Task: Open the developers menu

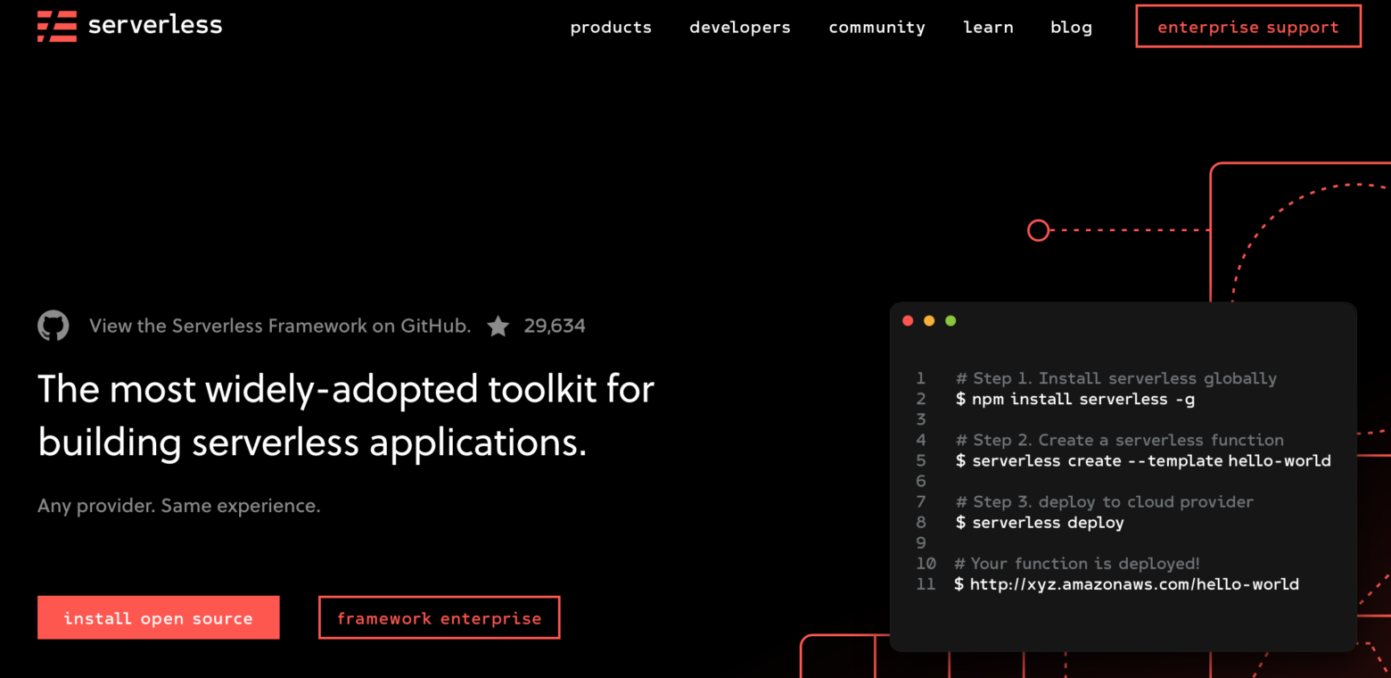Action: tap(740, 28)
